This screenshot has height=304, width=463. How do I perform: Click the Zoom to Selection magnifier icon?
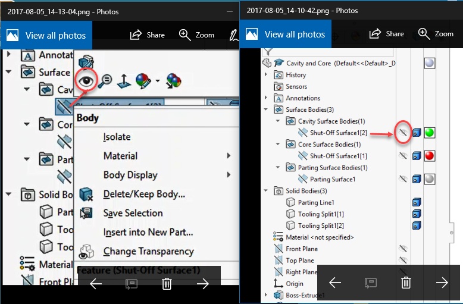105,81
